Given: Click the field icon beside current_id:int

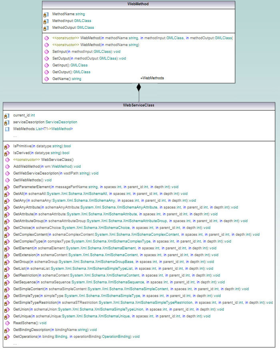Looking at the screenshot, I should click(x=7, y=116).
